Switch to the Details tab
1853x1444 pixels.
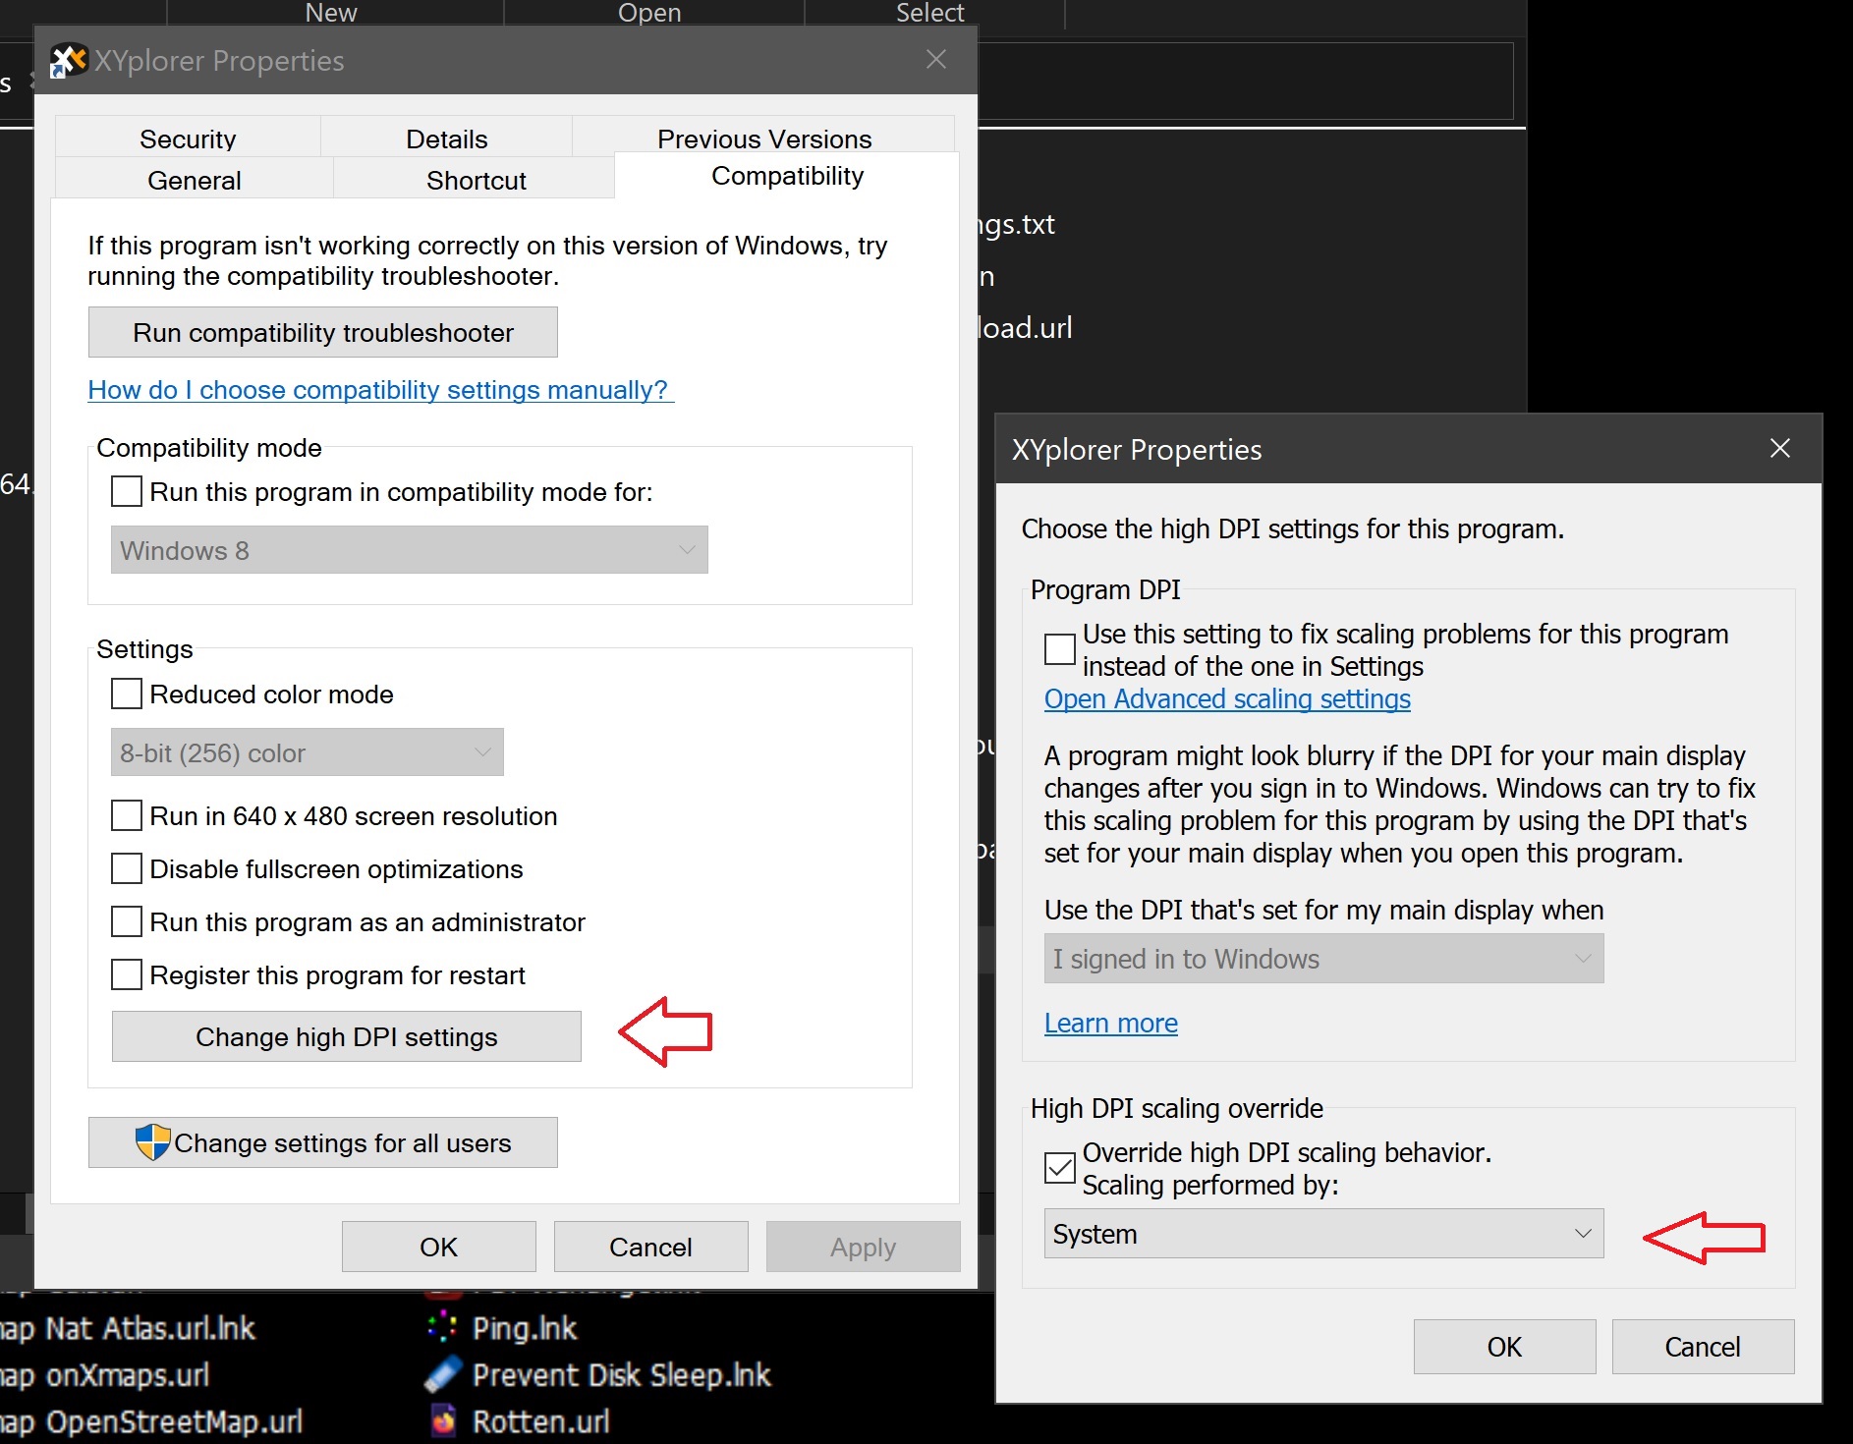[x=447, y=139]
